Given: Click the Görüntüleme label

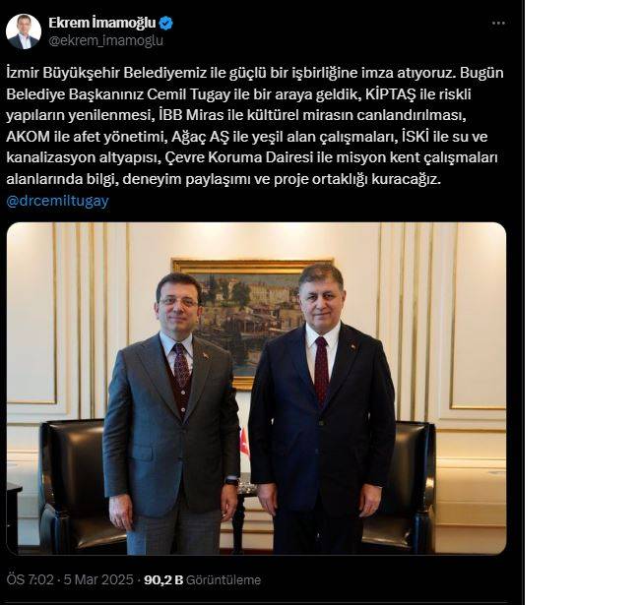Looking at the screenshot, I should click(x=224, y=580).
